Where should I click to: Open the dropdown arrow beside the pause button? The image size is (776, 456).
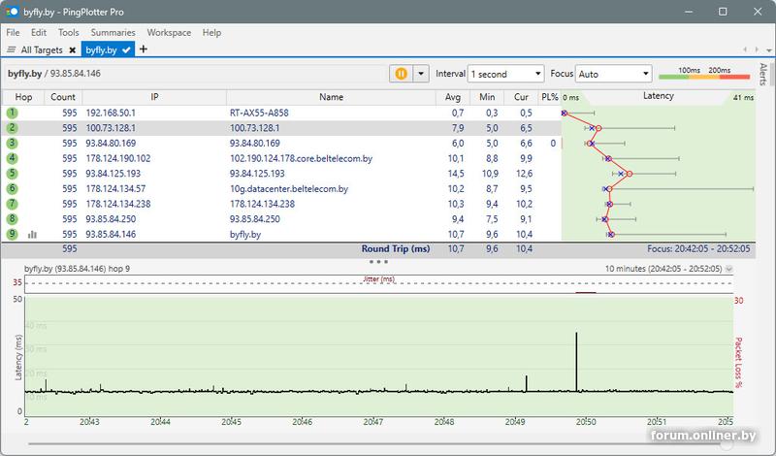coord(420,74)
